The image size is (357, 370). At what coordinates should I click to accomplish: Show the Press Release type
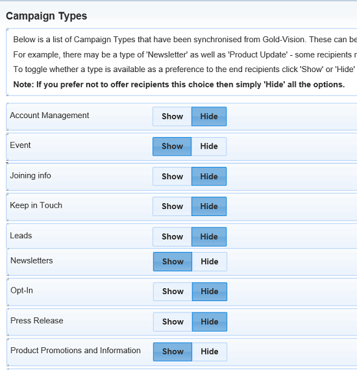point(173,321)
